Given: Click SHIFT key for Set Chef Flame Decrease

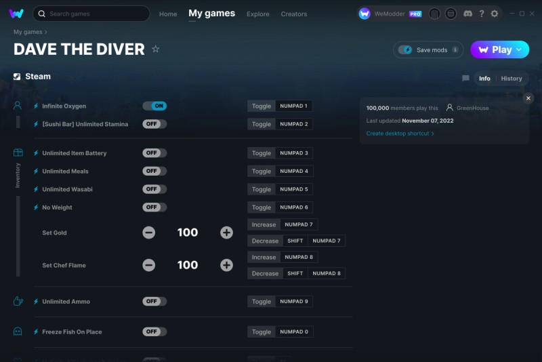Looking at the screenshot, I should click(295, 273).
